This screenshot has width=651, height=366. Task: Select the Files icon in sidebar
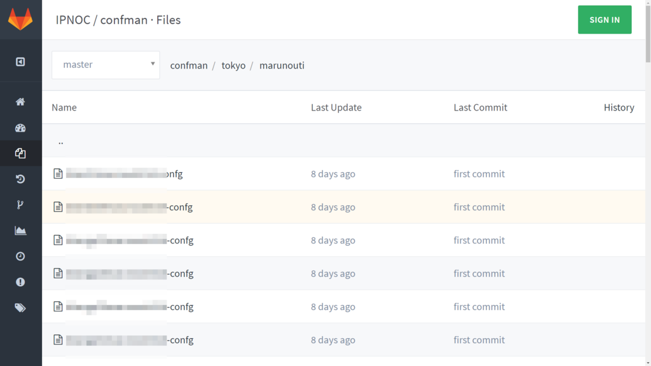coord(20,153)
